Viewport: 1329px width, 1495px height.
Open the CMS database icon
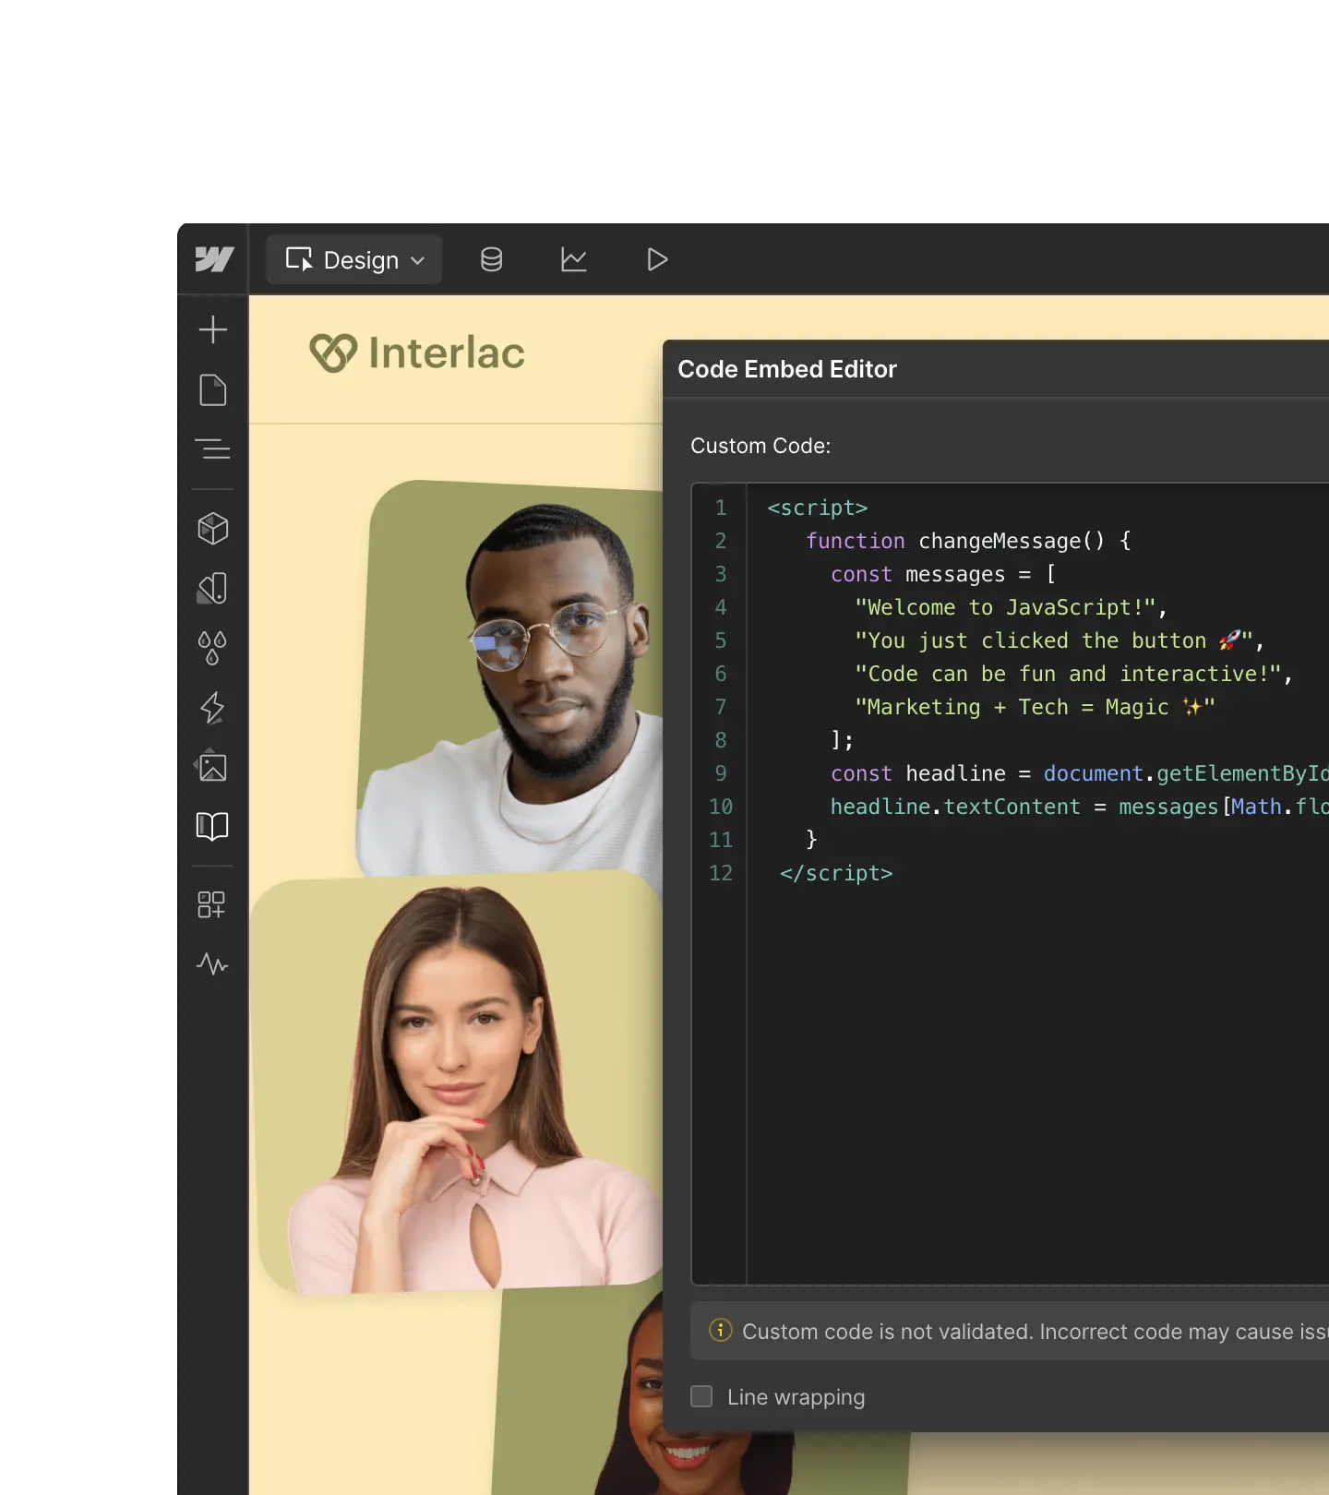pos(492,259)
